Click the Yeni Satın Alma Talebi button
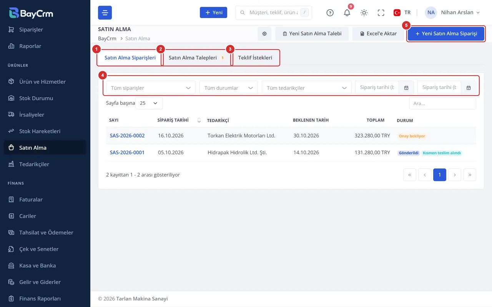492x307 pixels. tap(312, 34)
